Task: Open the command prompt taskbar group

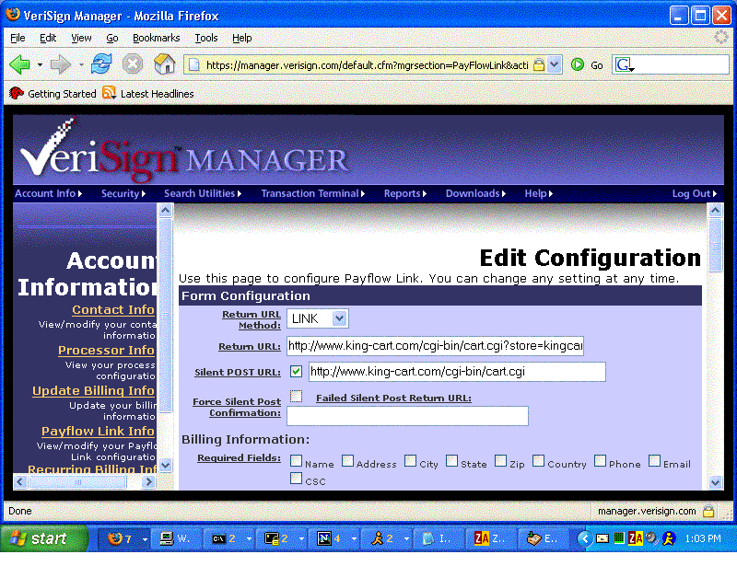Action: click(229, 538)
